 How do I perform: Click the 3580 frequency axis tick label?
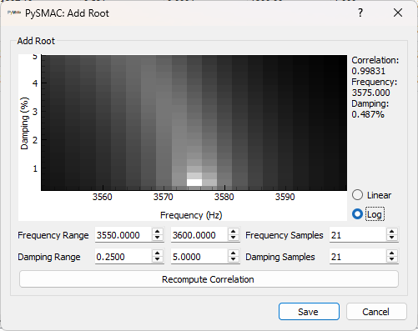pyautogui.click(x=224, y=197)
